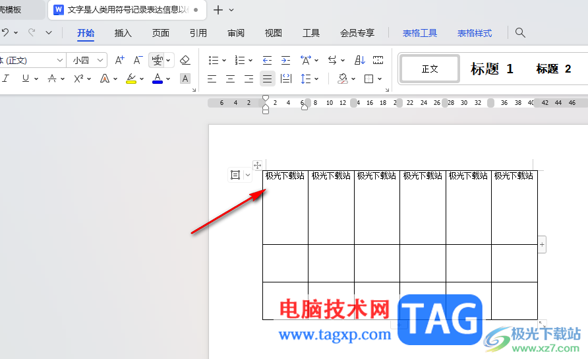
Task: Toggle italic formatting
Action: (x=6, y=79)
